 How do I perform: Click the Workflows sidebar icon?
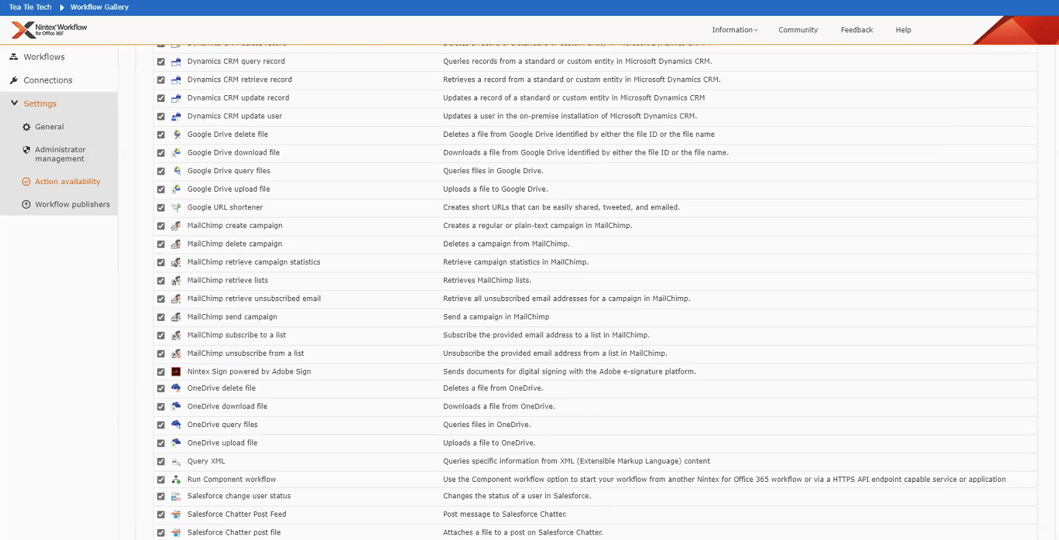[14, 57]
